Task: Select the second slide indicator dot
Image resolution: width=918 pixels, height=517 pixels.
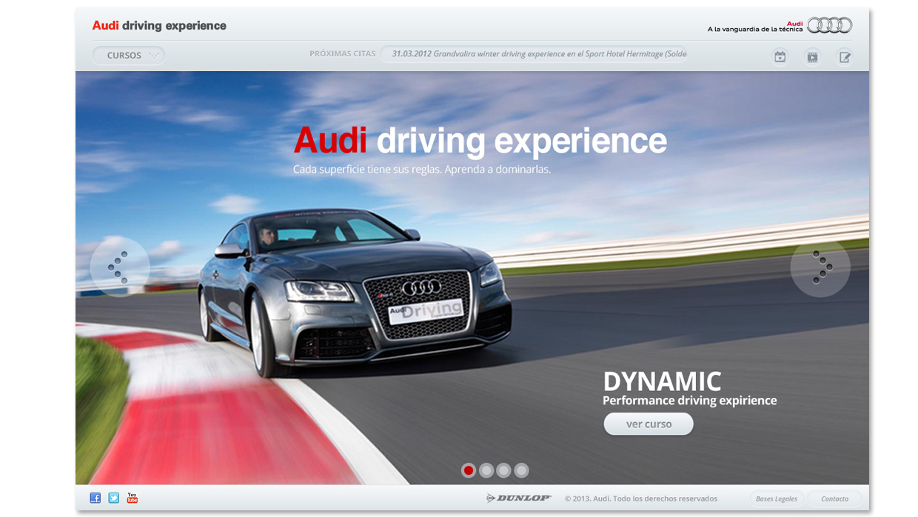Action: coord(486,470)
